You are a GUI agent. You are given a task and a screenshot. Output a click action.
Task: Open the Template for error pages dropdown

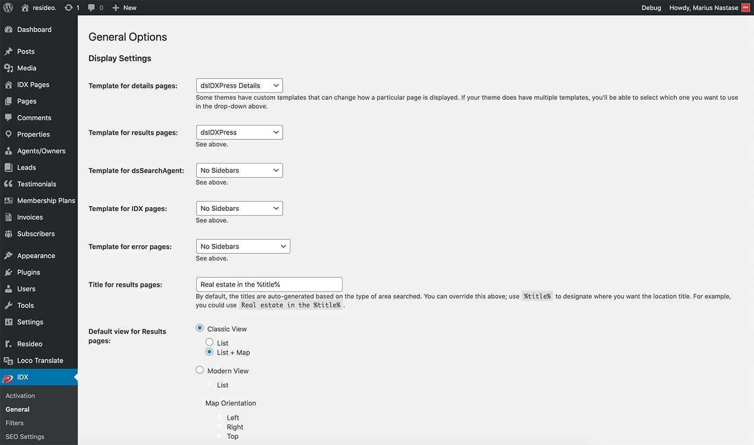click(243, 246)
